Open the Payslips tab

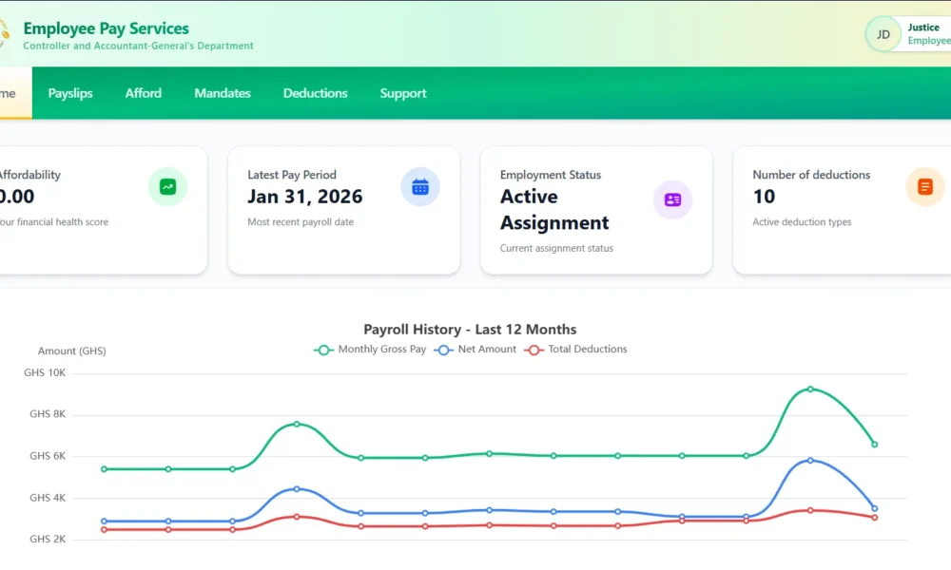point(70,93)
